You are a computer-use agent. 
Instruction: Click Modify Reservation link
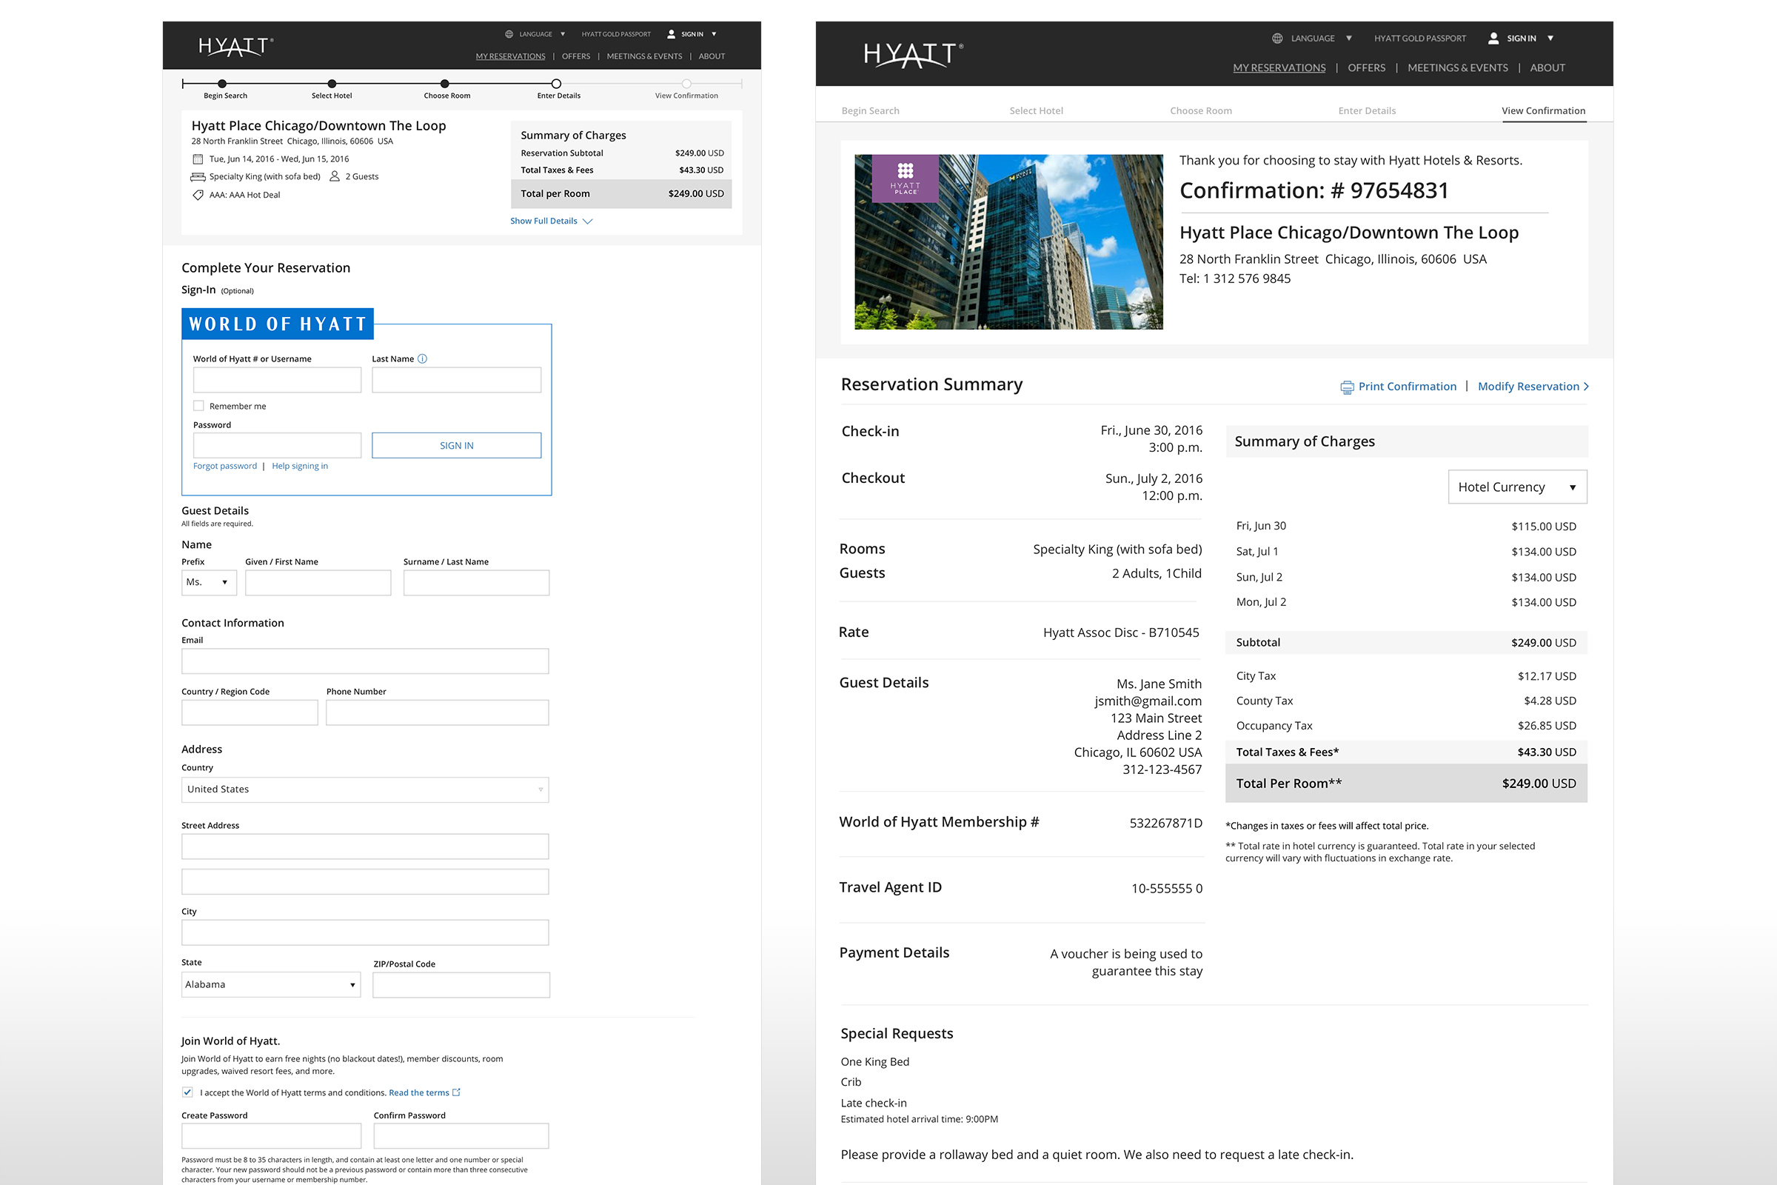coord(1533,387)
